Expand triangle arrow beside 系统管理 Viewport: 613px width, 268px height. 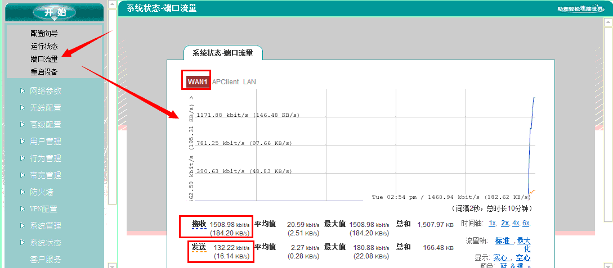pos(23,225)
